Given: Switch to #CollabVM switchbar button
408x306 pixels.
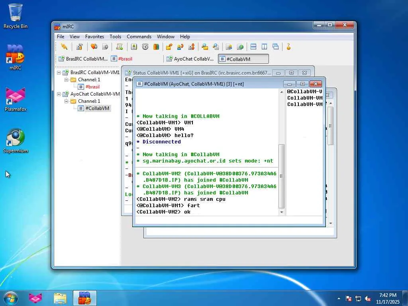Looking at the screenshot, I should pos(243,59).
